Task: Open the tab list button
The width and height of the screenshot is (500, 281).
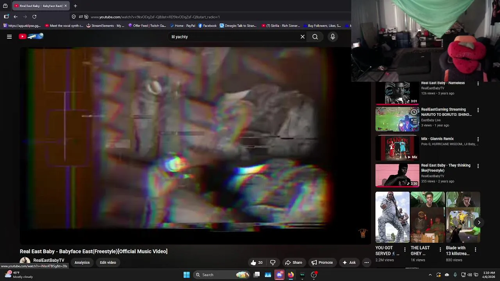Action: [5, 6]
